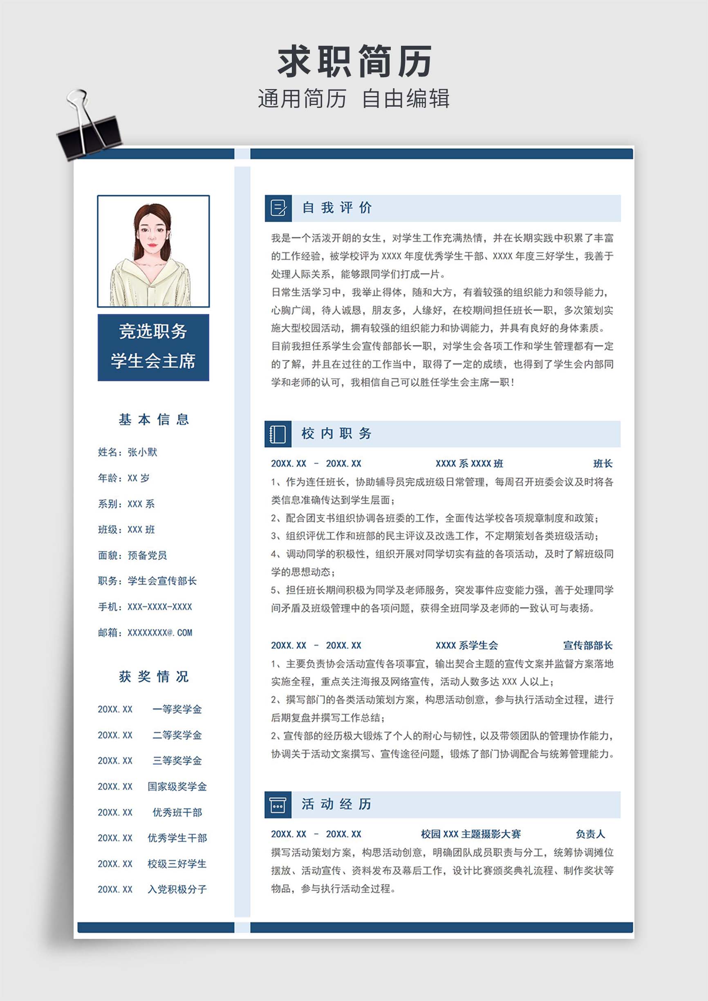This screenshot has width=708, height=1001.
Task: Select the line starting 目前我担任系学生会宣传部长
Action: coord(442,346)
